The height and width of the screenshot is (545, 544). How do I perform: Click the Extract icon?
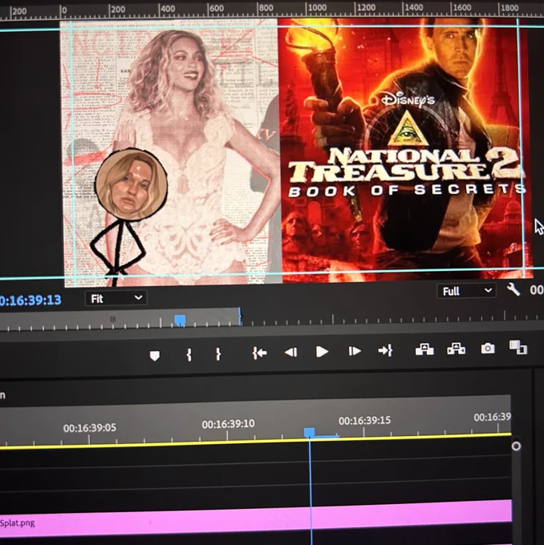(457, 349)
